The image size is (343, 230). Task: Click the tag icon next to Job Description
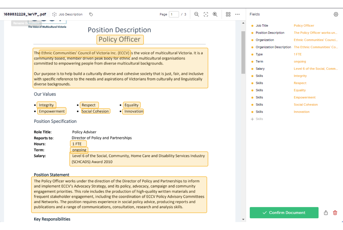coord(91,14)
